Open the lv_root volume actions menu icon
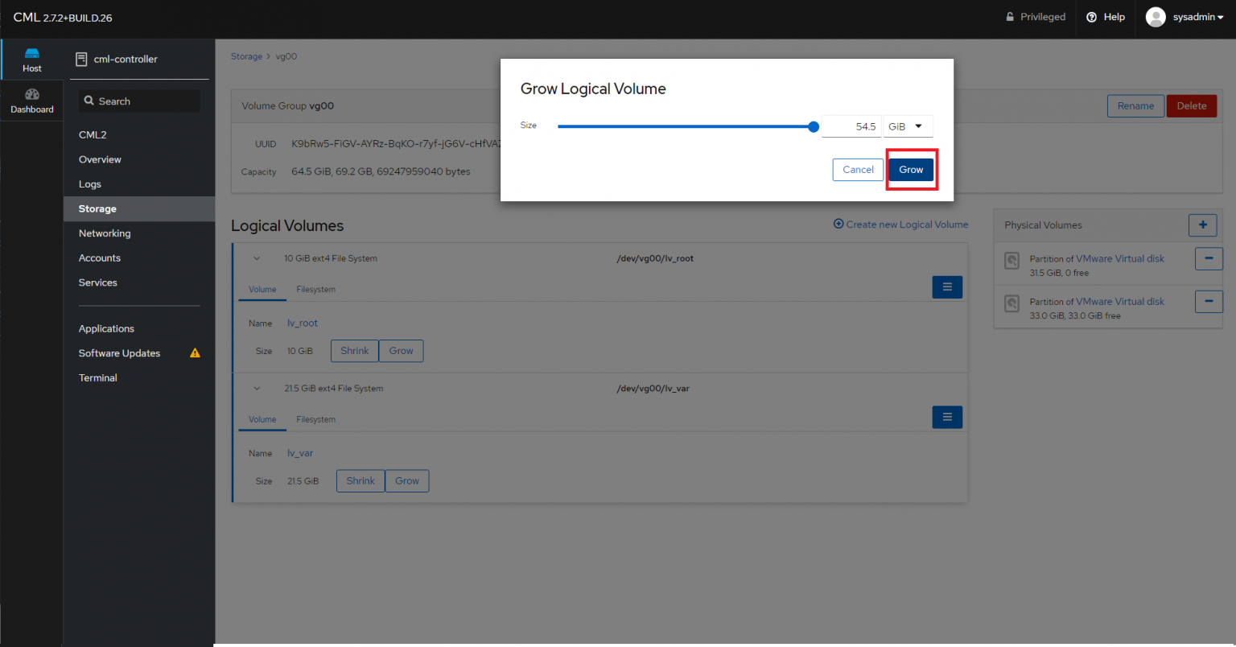The height and width of the screenshot is (647, 1236). tap(946, 286)
